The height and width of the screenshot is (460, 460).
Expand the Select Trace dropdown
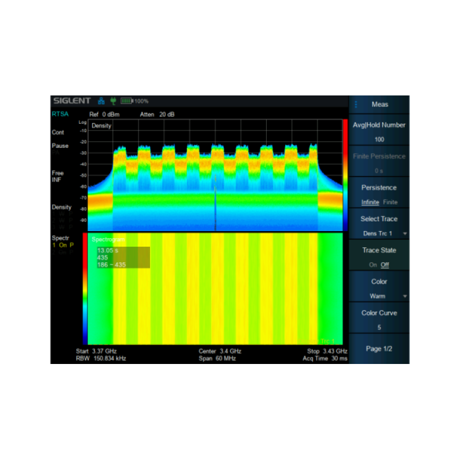pos(379,226)
